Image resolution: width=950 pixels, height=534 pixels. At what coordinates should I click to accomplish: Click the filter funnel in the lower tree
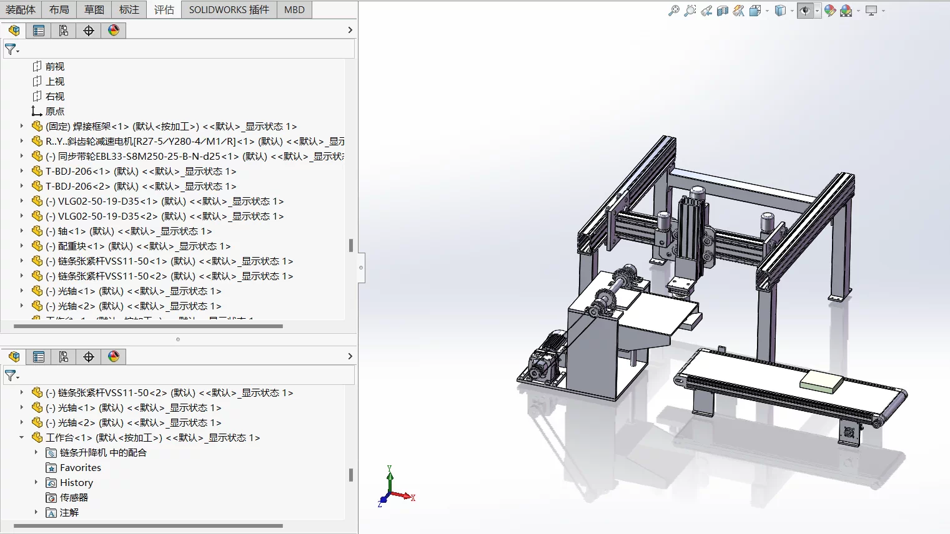coord(11,376)
